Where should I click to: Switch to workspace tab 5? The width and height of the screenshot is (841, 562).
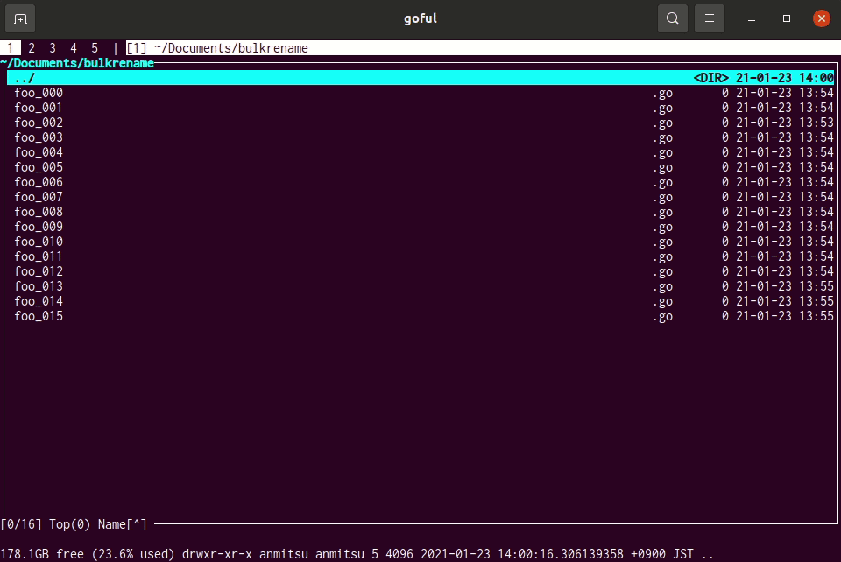(x=95, y=48)
